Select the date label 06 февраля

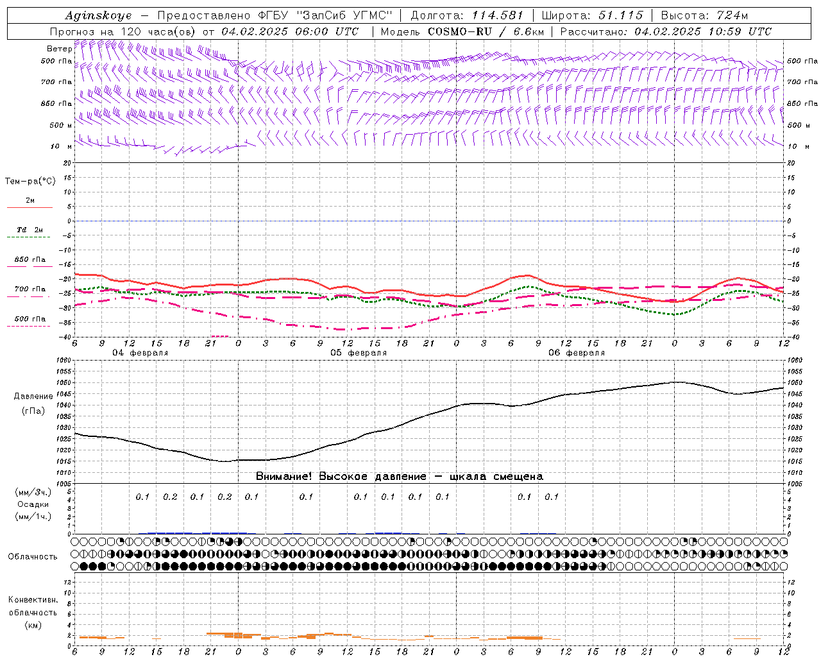[x=577, y=353]
